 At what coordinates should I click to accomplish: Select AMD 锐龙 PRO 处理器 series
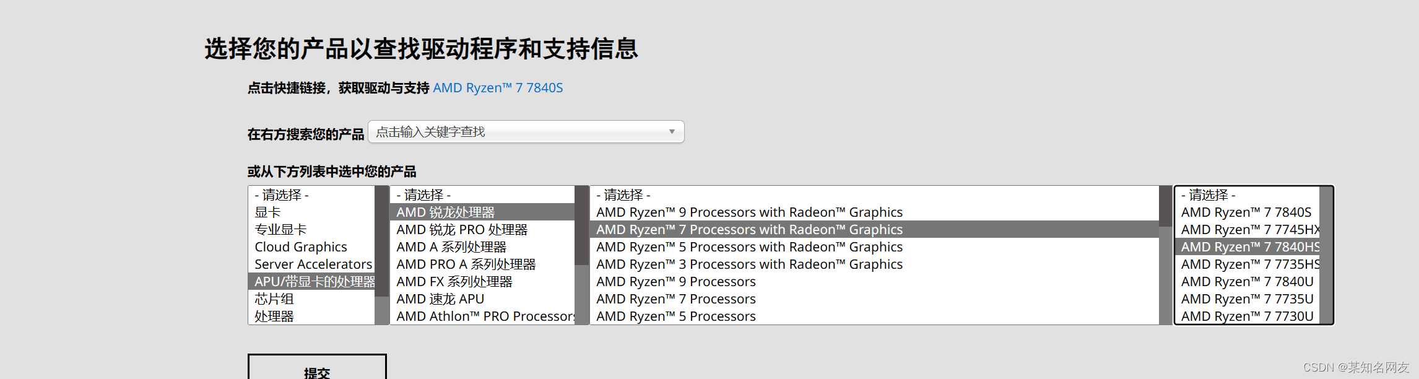tap(482, 230)
